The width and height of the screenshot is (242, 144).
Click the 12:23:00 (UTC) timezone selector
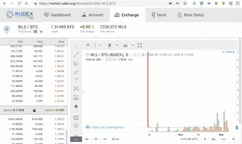point(189,139)
